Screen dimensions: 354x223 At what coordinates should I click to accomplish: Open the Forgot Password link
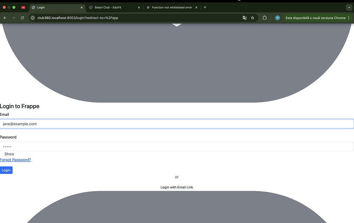15,159
